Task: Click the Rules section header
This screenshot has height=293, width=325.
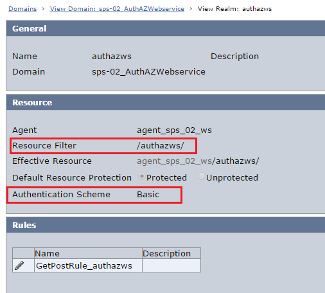Action: (166, 225)
